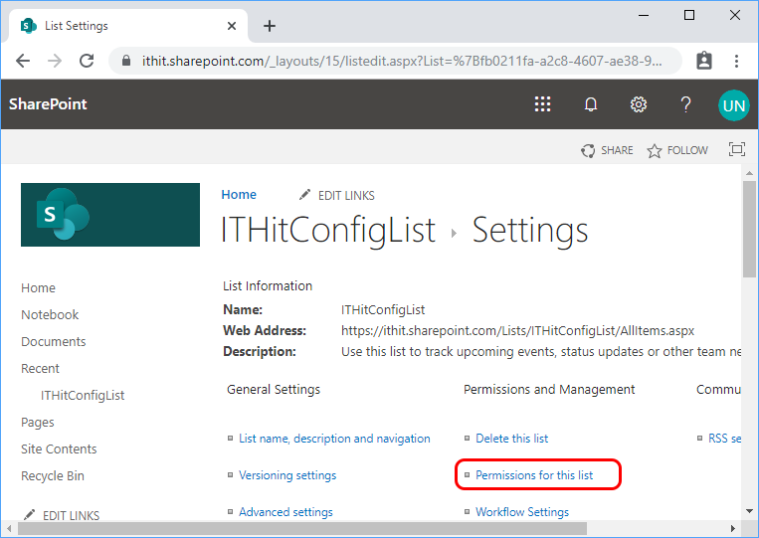Click the SharePoint brand text in header
The height and width of the screenshot is (538, 759).
[48, 104]
